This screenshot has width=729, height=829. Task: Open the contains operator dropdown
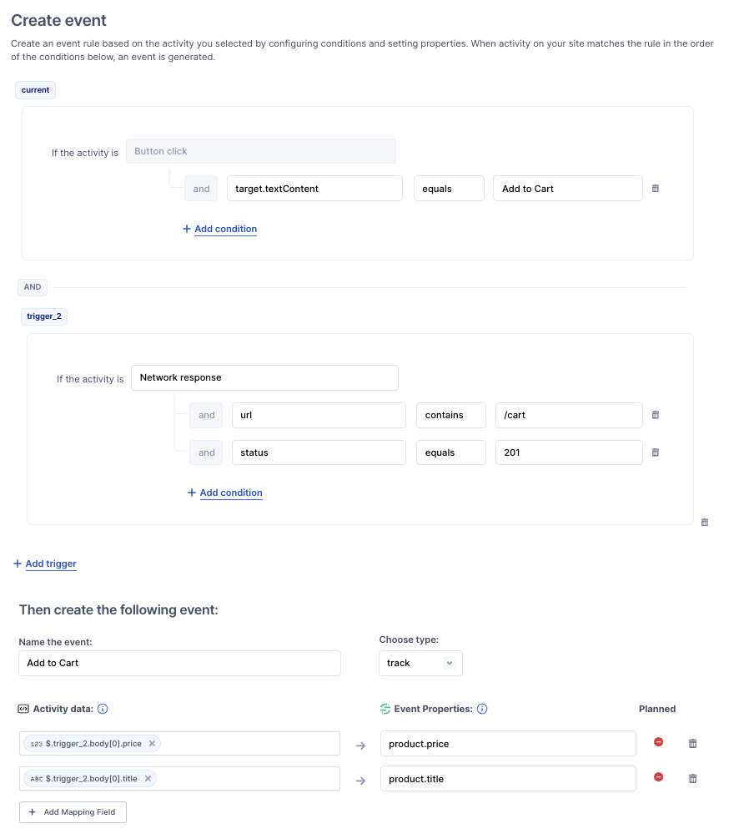coord(450,415)
